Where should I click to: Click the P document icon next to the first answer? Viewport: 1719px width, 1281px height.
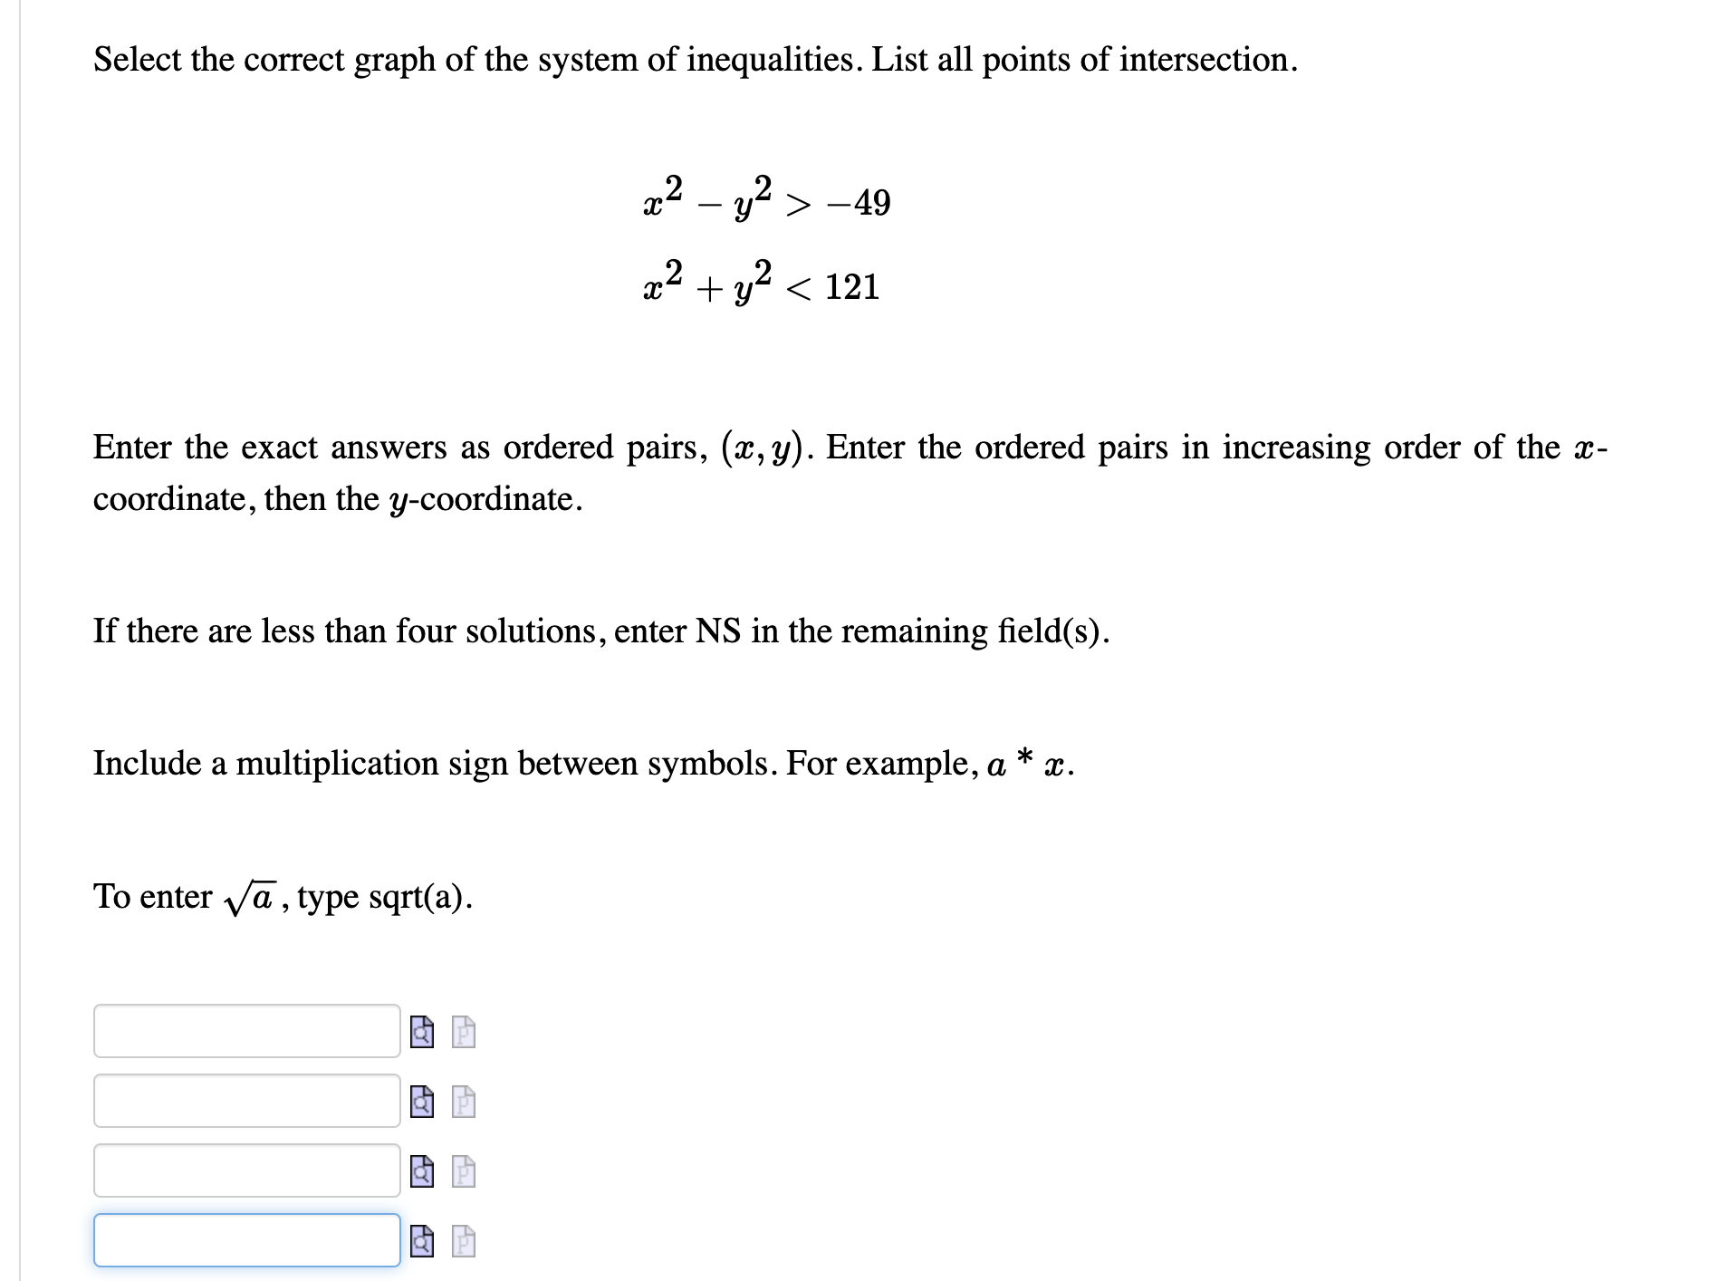point(463,1032)
